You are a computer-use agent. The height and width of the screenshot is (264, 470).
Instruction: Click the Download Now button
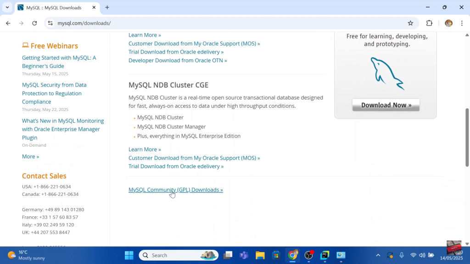[x=386, y=105]
